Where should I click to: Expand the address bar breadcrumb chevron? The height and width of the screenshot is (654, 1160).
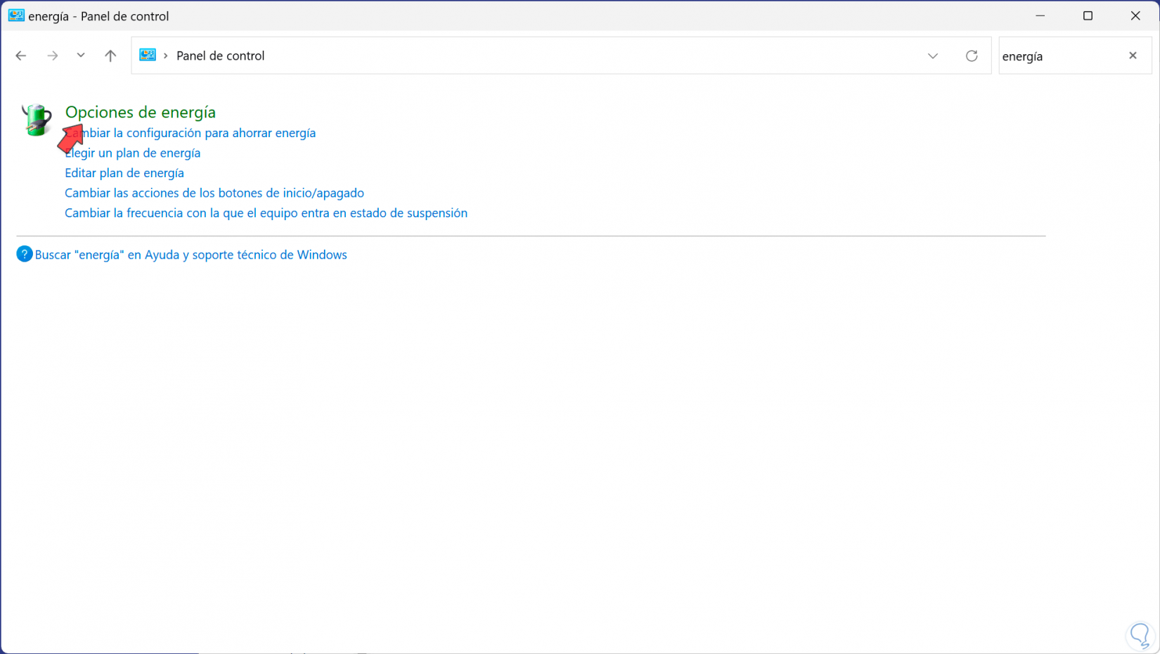[166, 56]
